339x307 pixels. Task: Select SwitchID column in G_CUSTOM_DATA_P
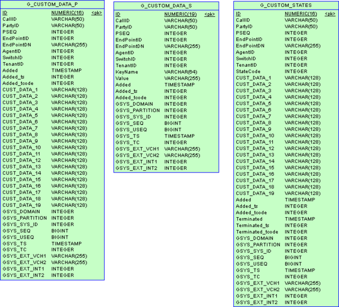click(12, 58)
